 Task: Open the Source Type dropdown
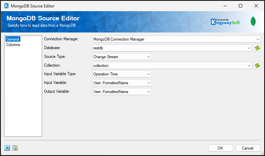click(x=122, y=57)
